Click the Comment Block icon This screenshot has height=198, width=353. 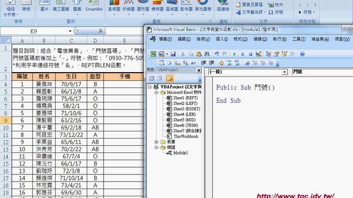tap(229, 63)
